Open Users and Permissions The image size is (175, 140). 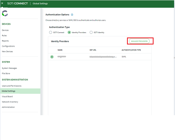pyautogui.click(x=12, y=86)
